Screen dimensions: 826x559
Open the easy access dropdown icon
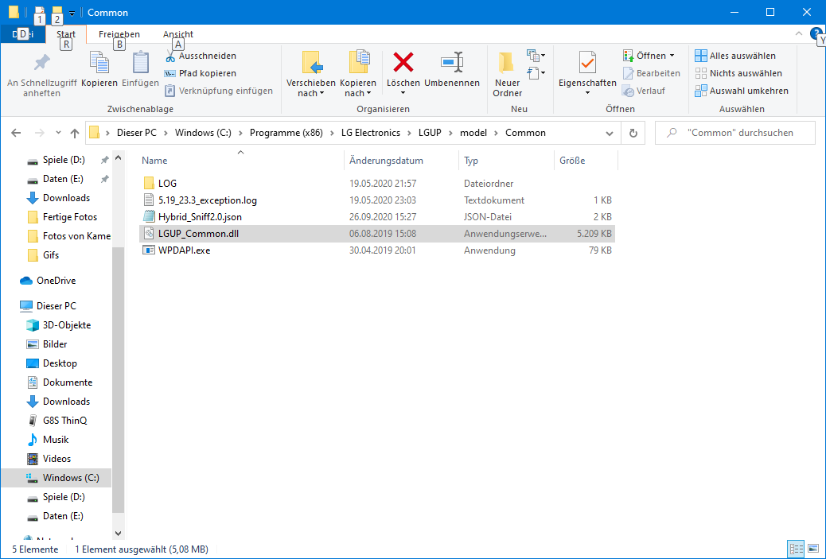(x=536, y=72)
